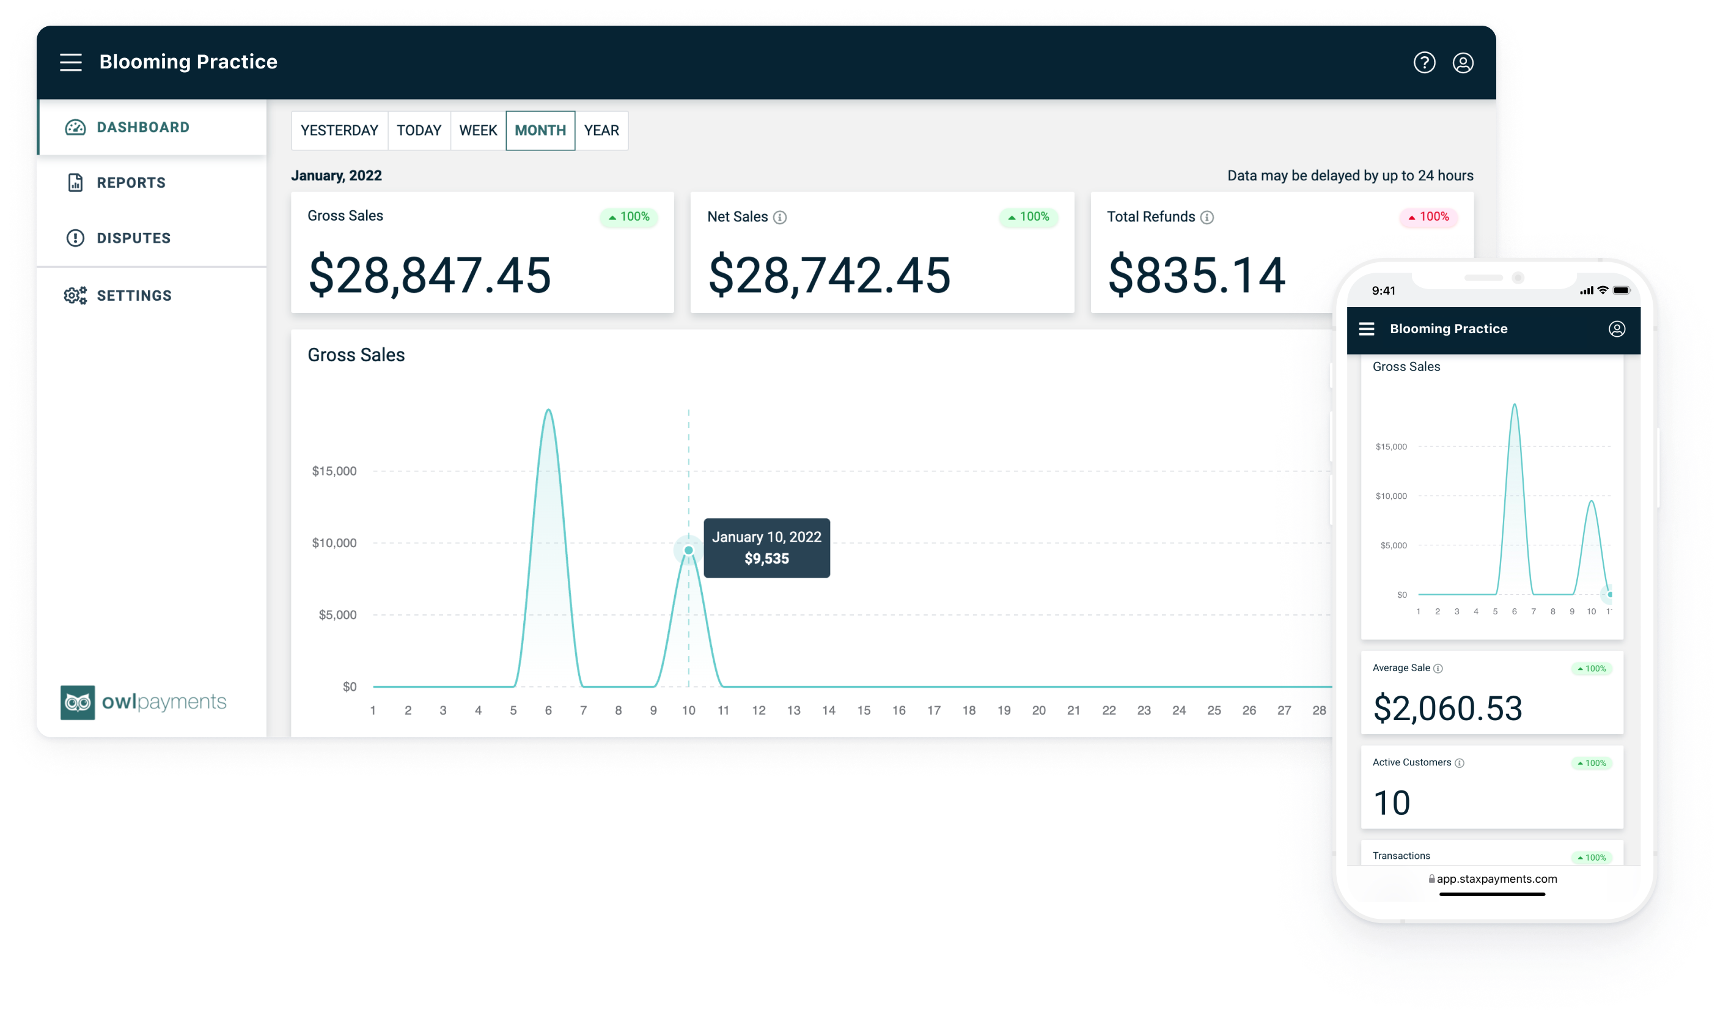Click the owlpayments owl logo
Viewport: 1734px width, 1027px height.
[78, 702]
